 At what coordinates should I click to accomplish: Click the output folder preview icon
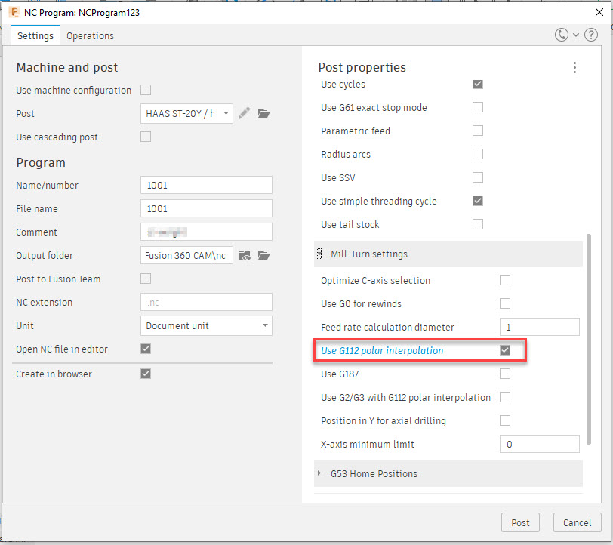[x=243, y=256]
